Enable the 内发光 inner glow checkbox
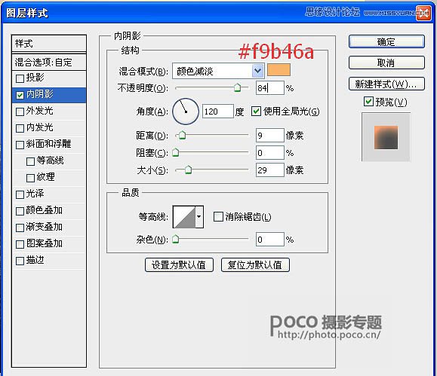The height and width of the screenshot is (376, 437). pyautogui.click(x=20, y=129)
